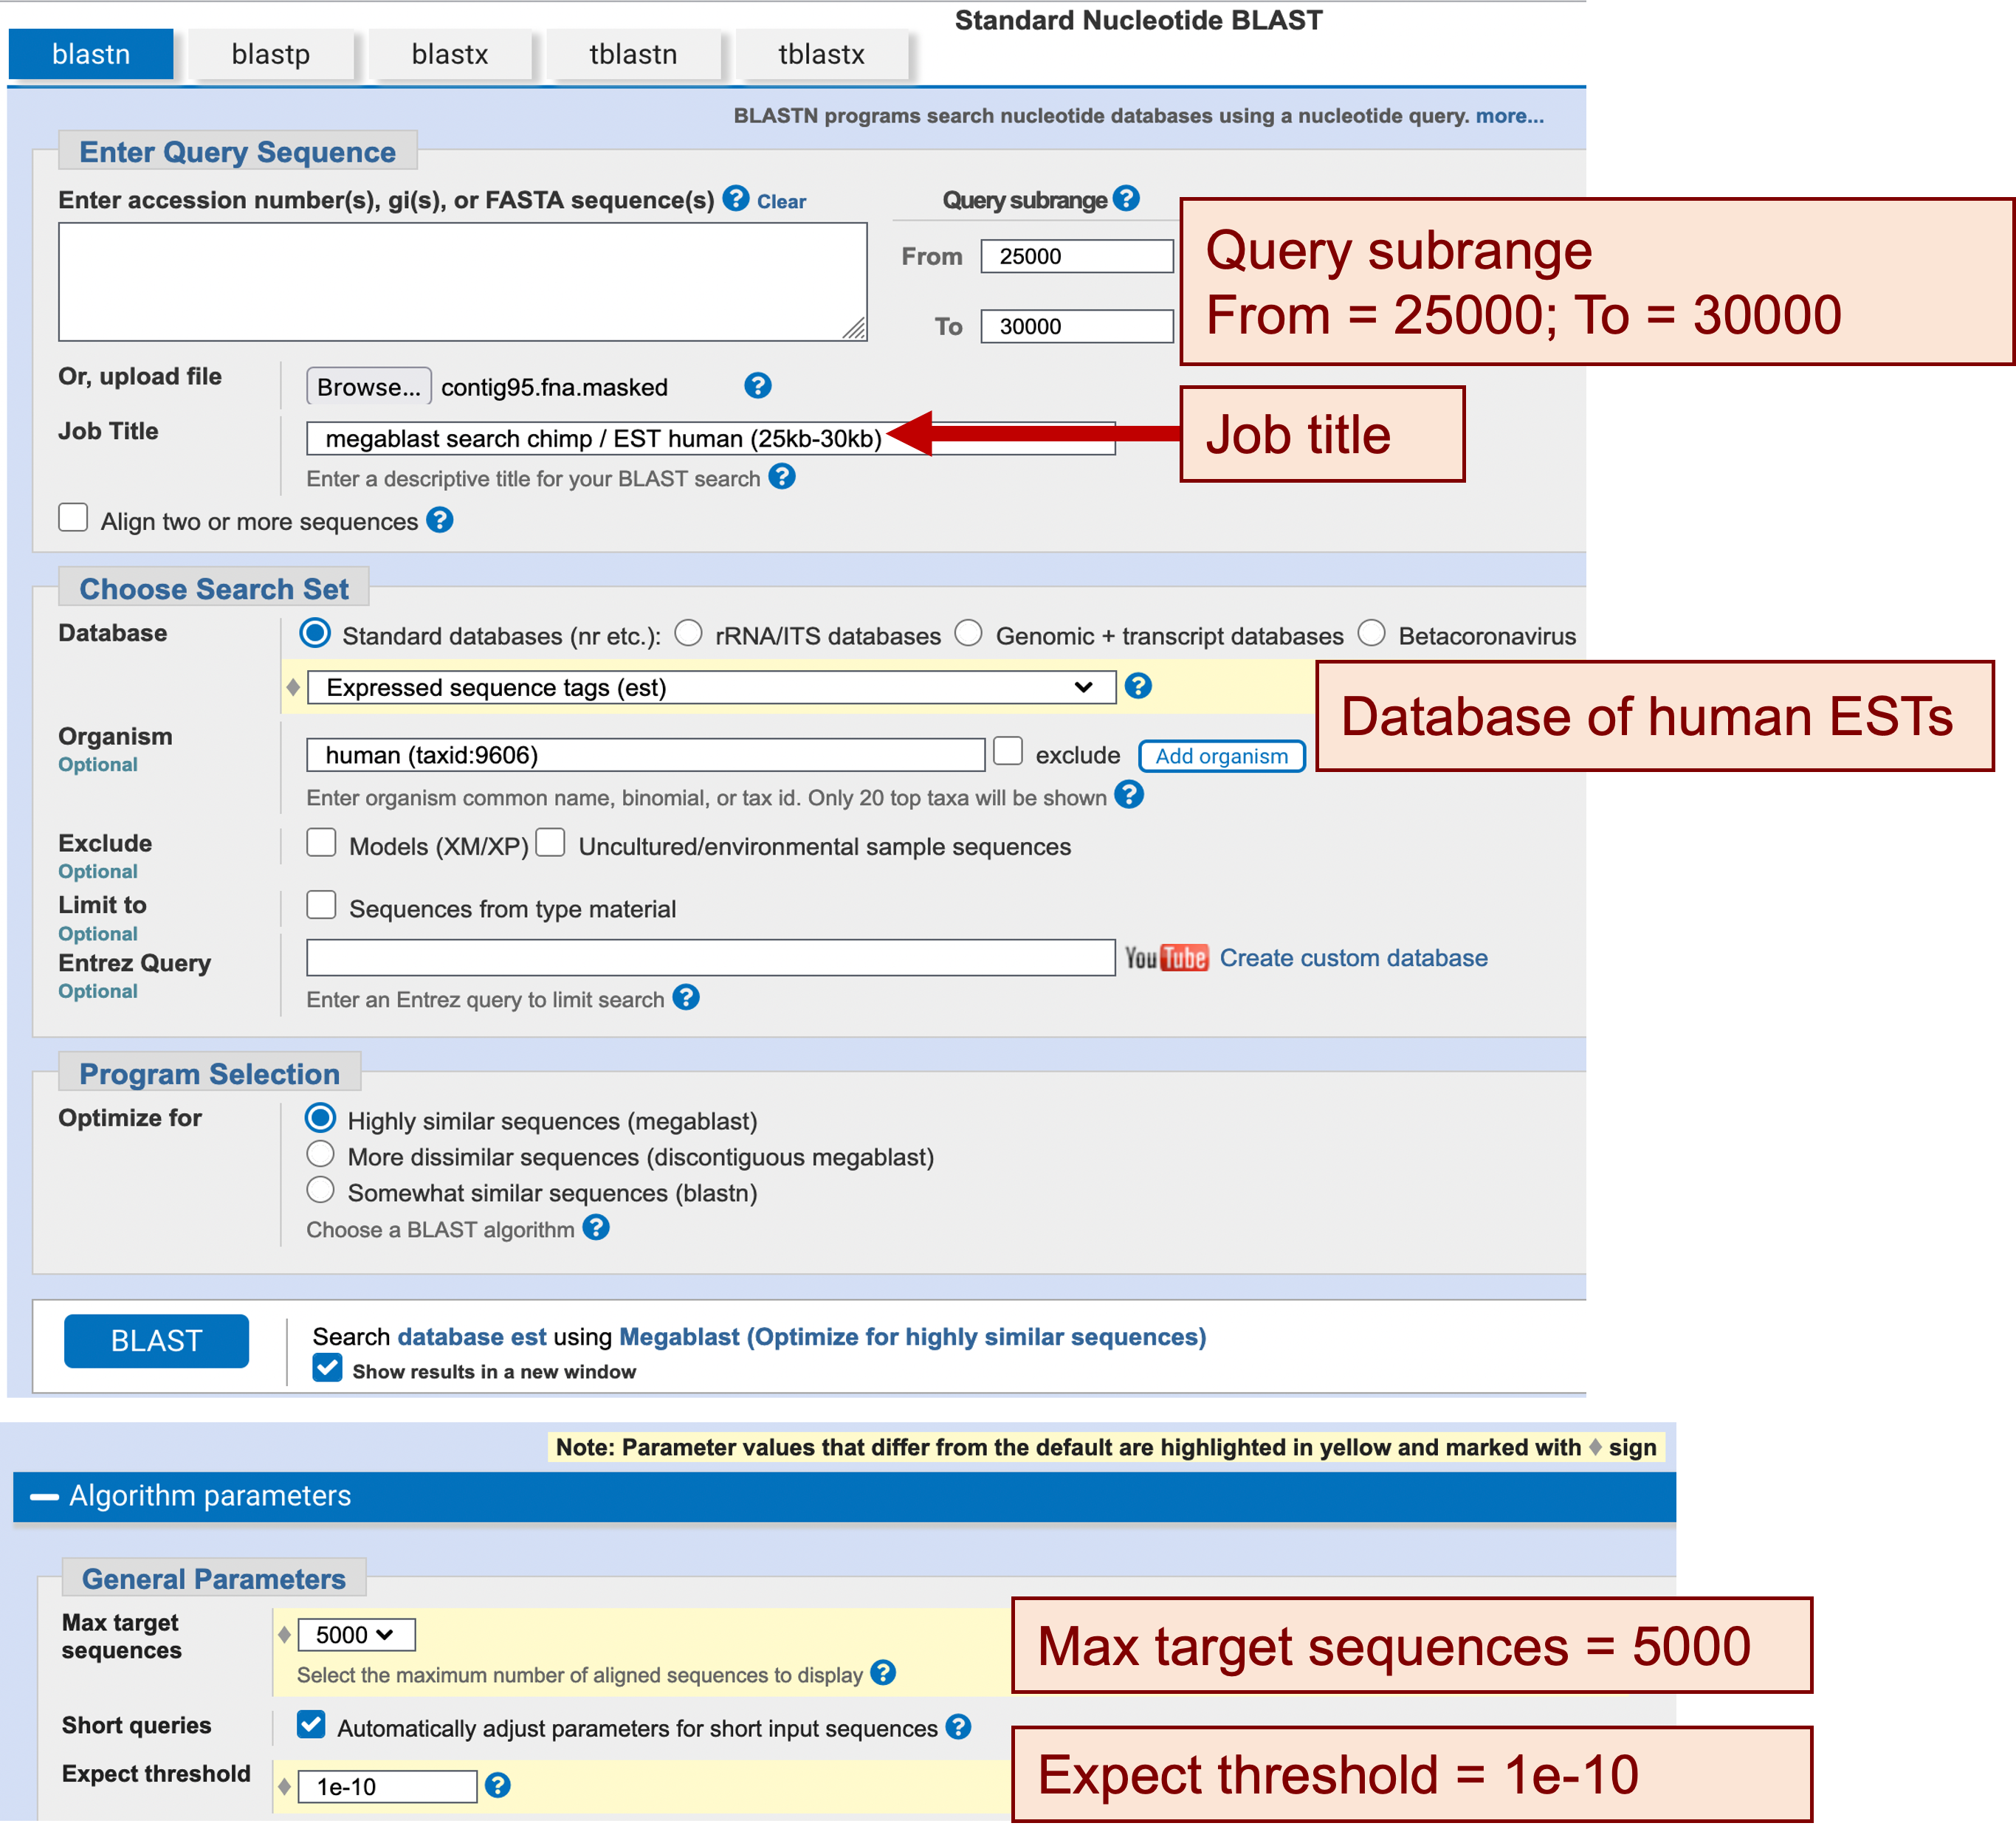
Task: Select Genomic + transcript databases option
Action: click(x=968, y=633)
